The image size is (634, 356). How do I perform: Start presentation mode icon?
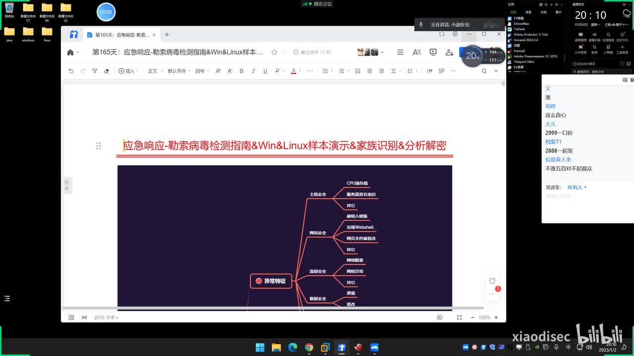(x=433, y=52)
